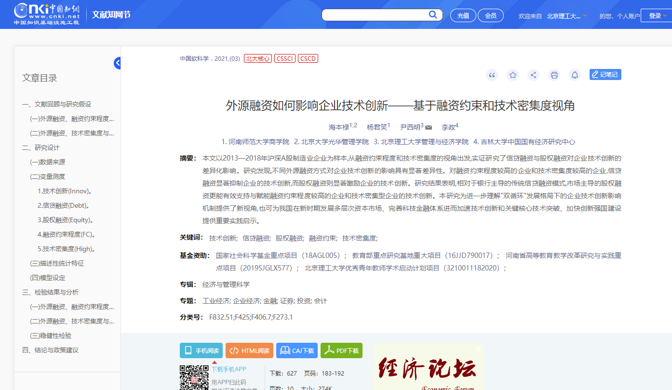Click the 经济论坛 journal cover thumbnail
Viewport: 672px width, 390px height.
pyautogui.click(x=427, y=369)
